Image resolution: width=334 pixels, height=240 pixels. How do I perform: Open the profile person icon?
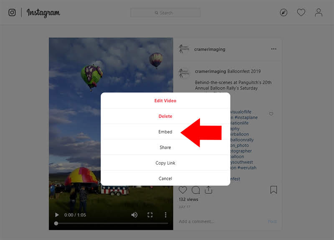[x=319, y=12]
